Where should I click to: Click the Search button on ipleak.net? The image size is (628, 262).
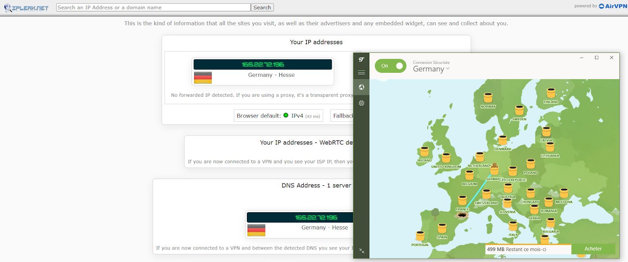click(262, 7)
